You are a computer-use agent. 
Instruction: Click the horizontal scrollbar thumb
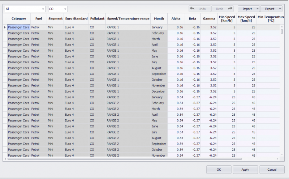tap(125, 159)
